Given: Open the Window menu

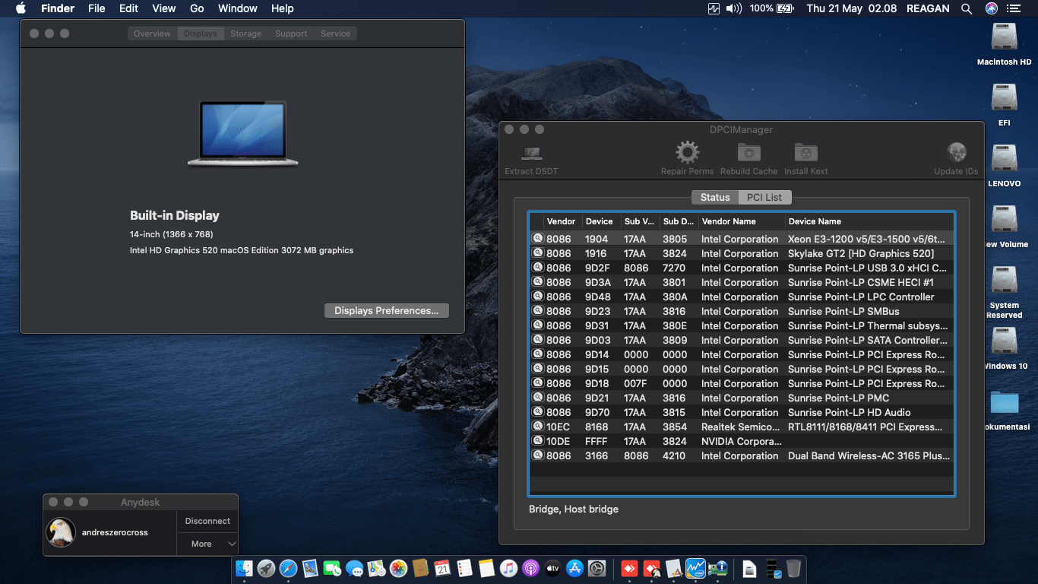Looking at the screenshot, I should 238,8.
